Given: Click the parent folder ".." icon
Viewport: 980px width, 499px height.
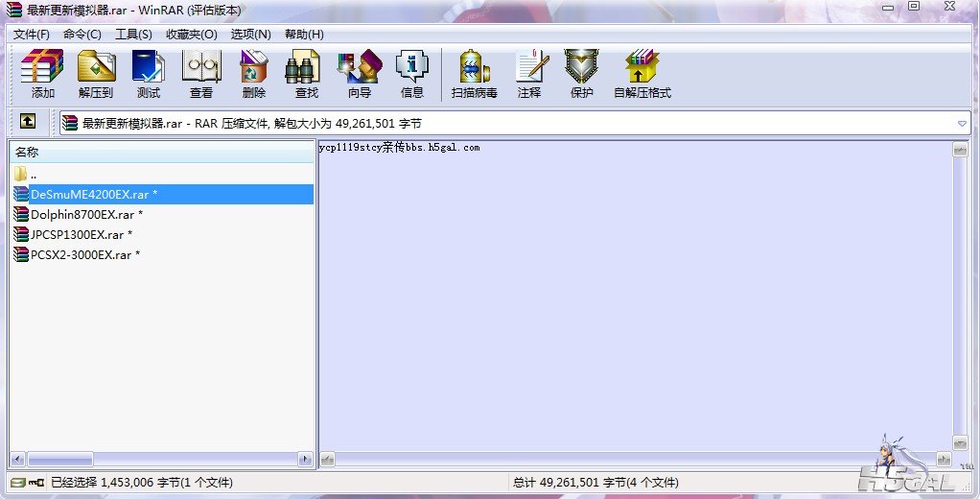Looking at the screenshot, I should [x=21, y=175].
